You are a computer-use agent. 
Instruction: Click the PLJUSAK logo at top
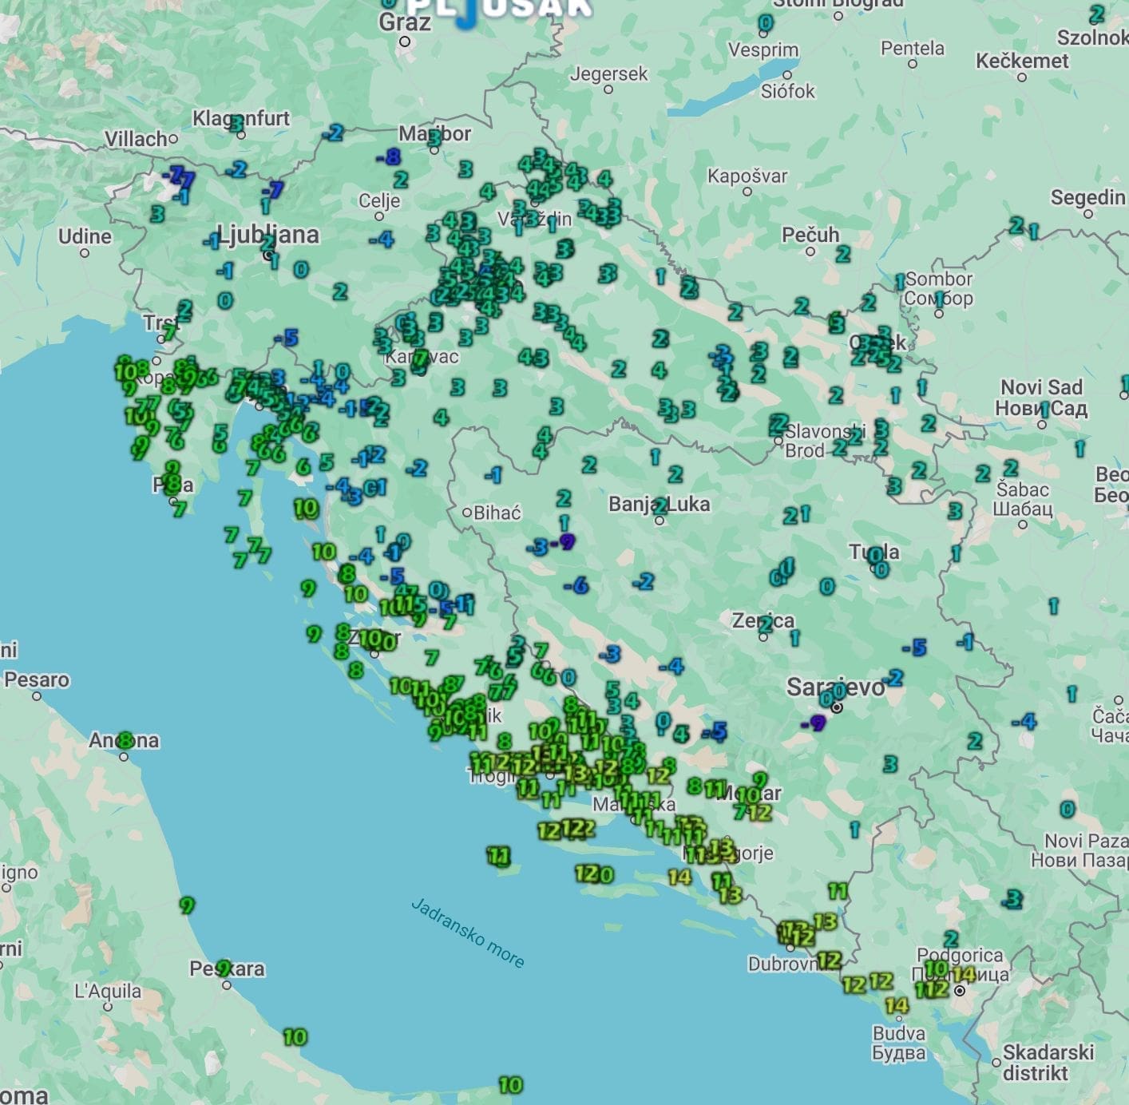pos(499,8)
